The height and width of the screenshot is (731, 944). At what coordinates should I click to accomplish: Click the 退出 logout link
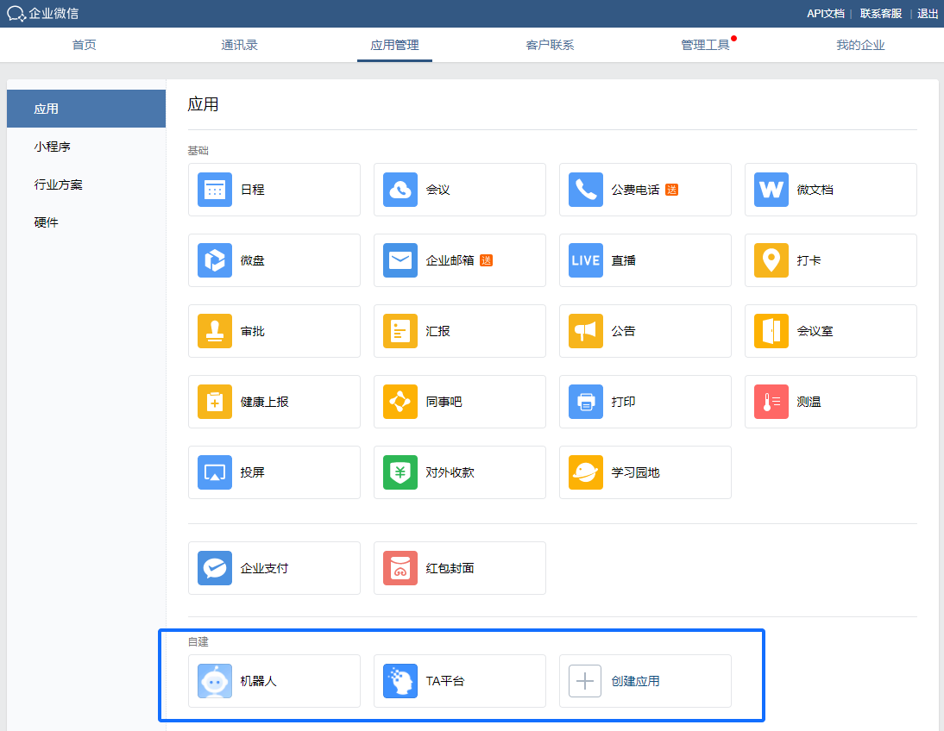[928, 13]
